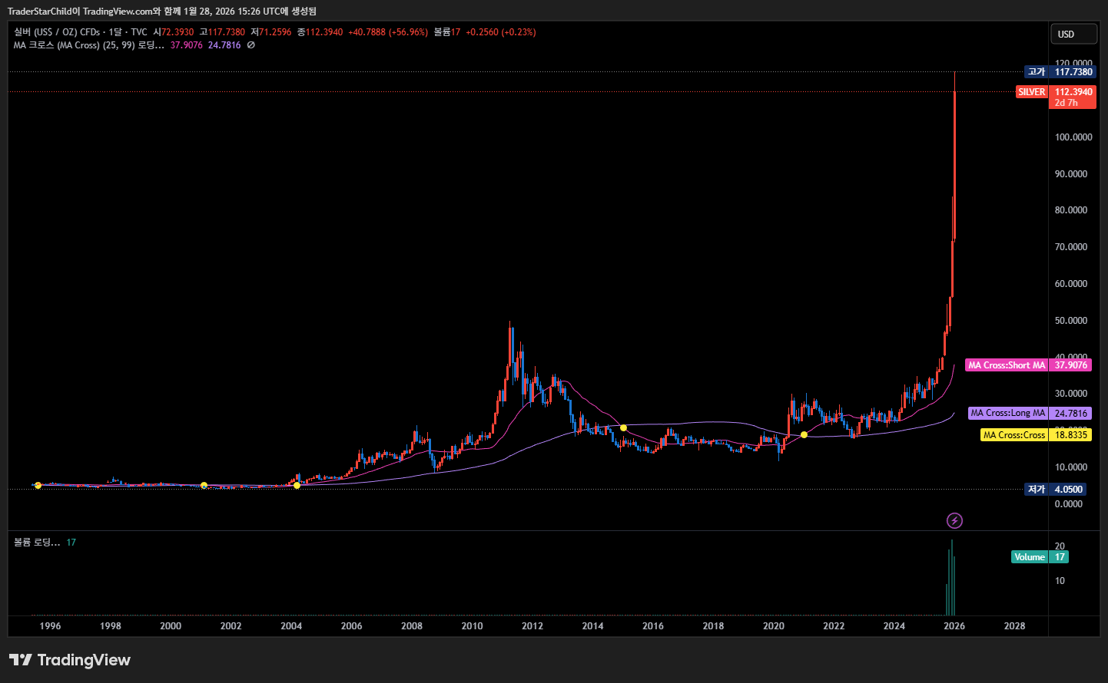This screenshot has height=683, width=1108.
Task: Select the yellow MA Cross:Cross label
Action: tap(1013, 435)
